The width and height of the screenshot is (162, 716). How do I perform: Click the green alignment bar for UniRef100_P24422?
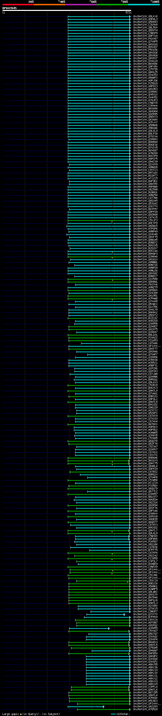tap(99, 338)
